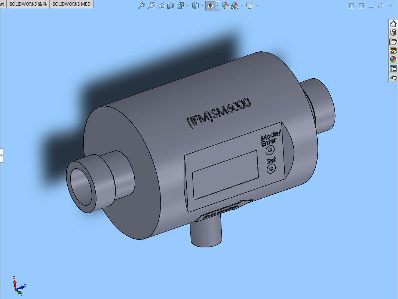
Task: Open View Palette task pane icon
Action: click(x=393, y=51)
